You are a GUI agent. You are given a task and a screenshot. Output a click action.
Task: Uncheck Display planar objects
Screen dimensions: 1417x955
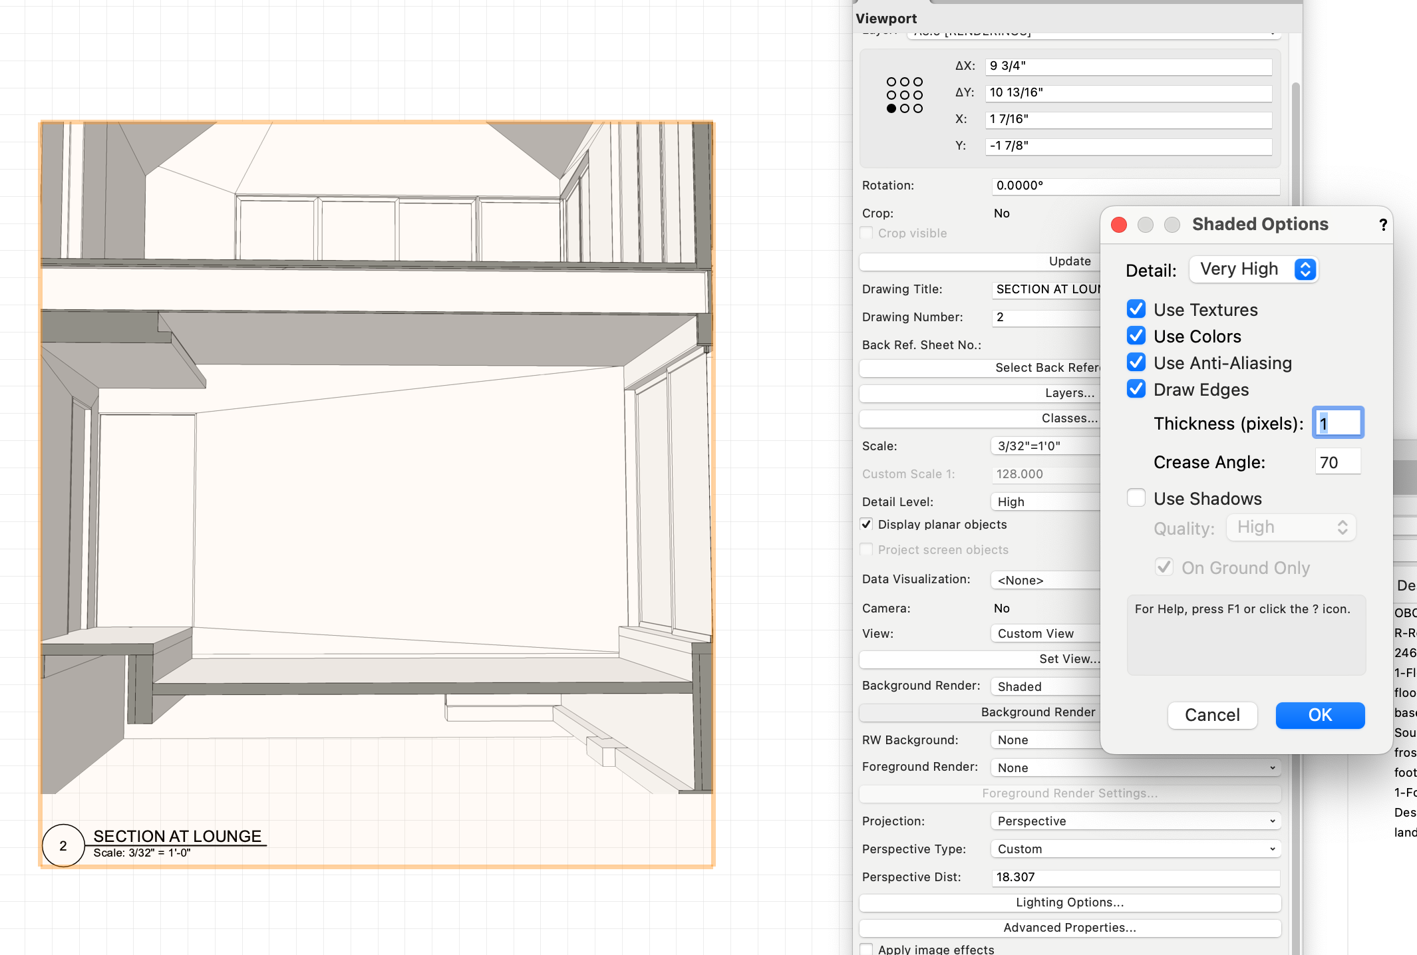866,524
